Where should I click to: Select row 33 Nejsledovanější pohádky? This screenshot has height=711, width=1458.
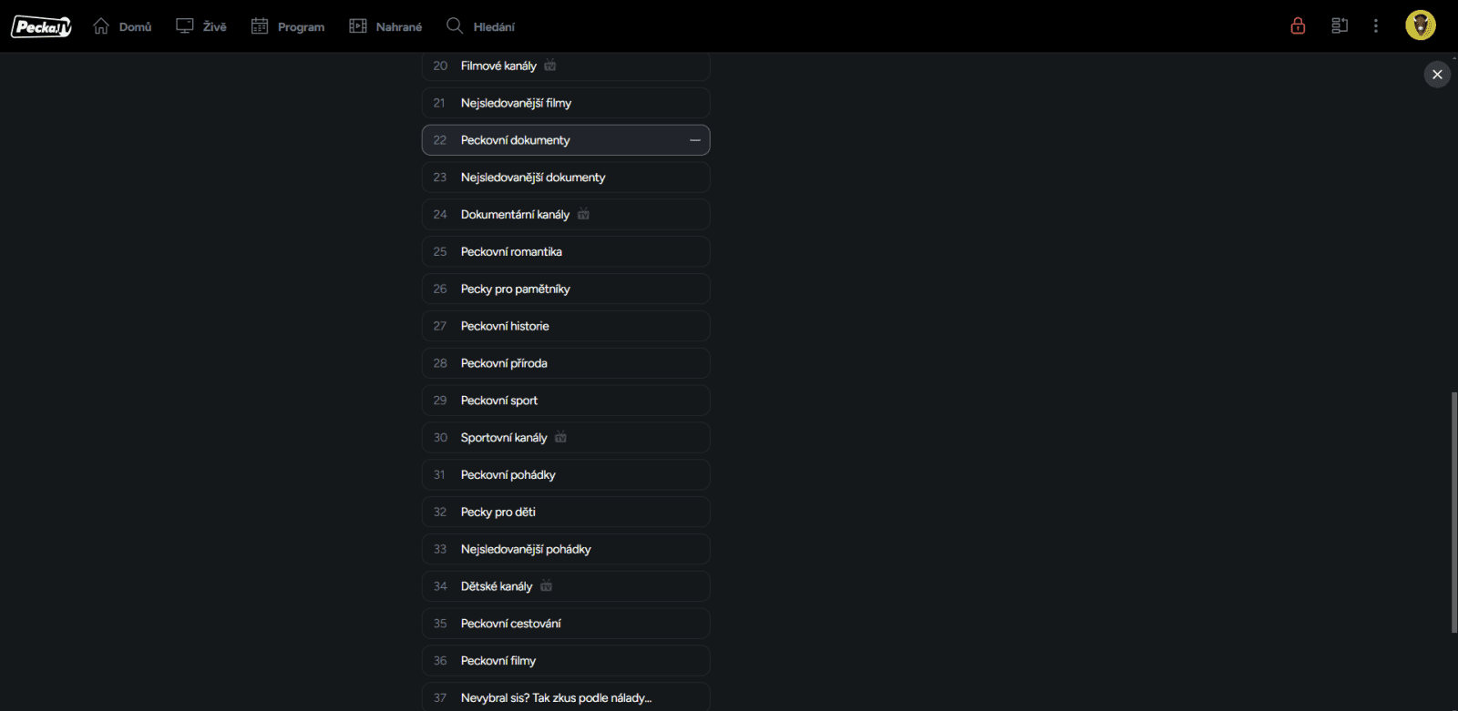pyautogui.click(x=566, y=549)
